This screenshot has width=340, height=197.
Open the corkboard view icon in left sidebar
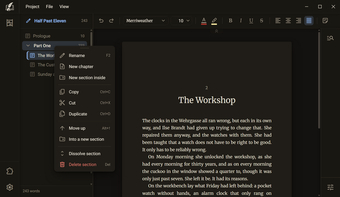(9, 23)
